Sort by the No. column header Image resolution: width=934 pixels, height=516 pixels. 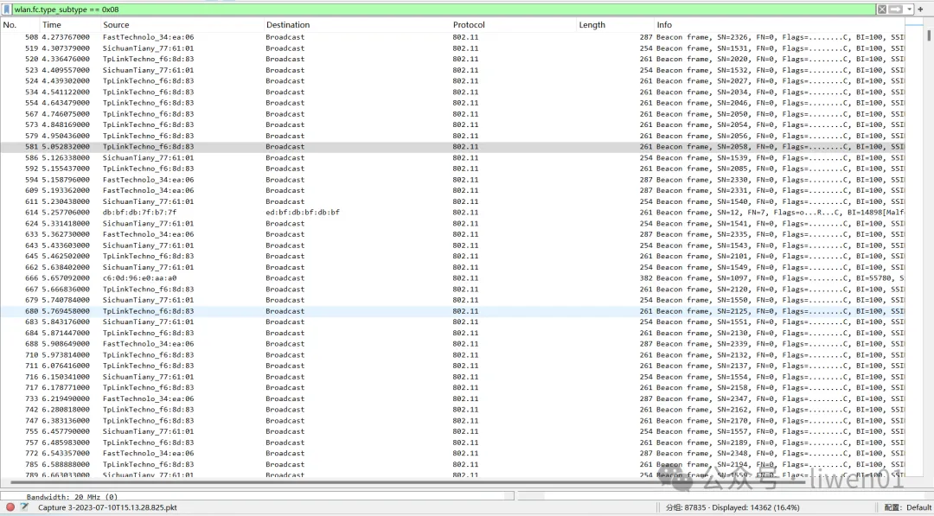pos(20,25)
